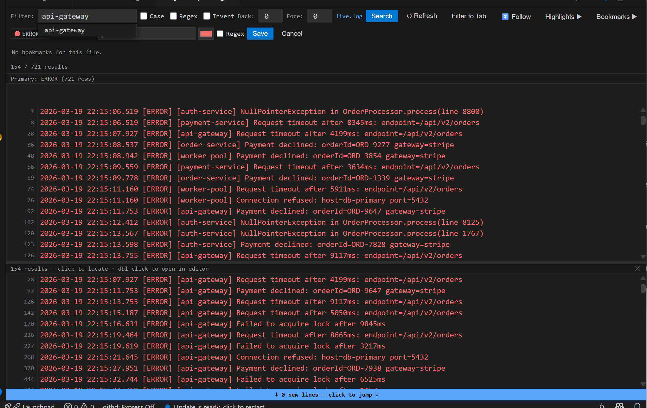Open the red highlight color swatch
This screenshot has width=647, height=408.
click(x=206, y=34)
